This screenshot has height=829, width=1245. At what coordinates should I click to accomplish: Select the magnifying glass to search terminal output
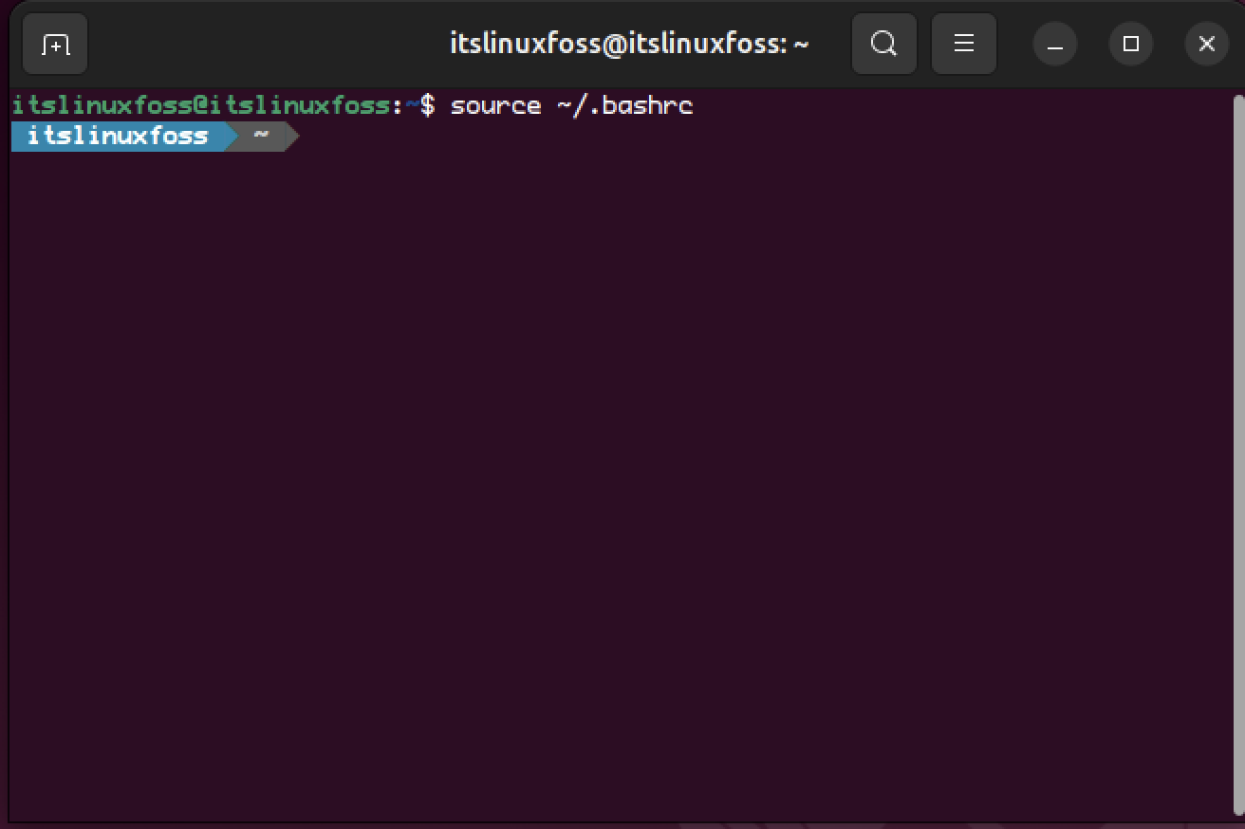pyautogui.click(x=883, y=44)
